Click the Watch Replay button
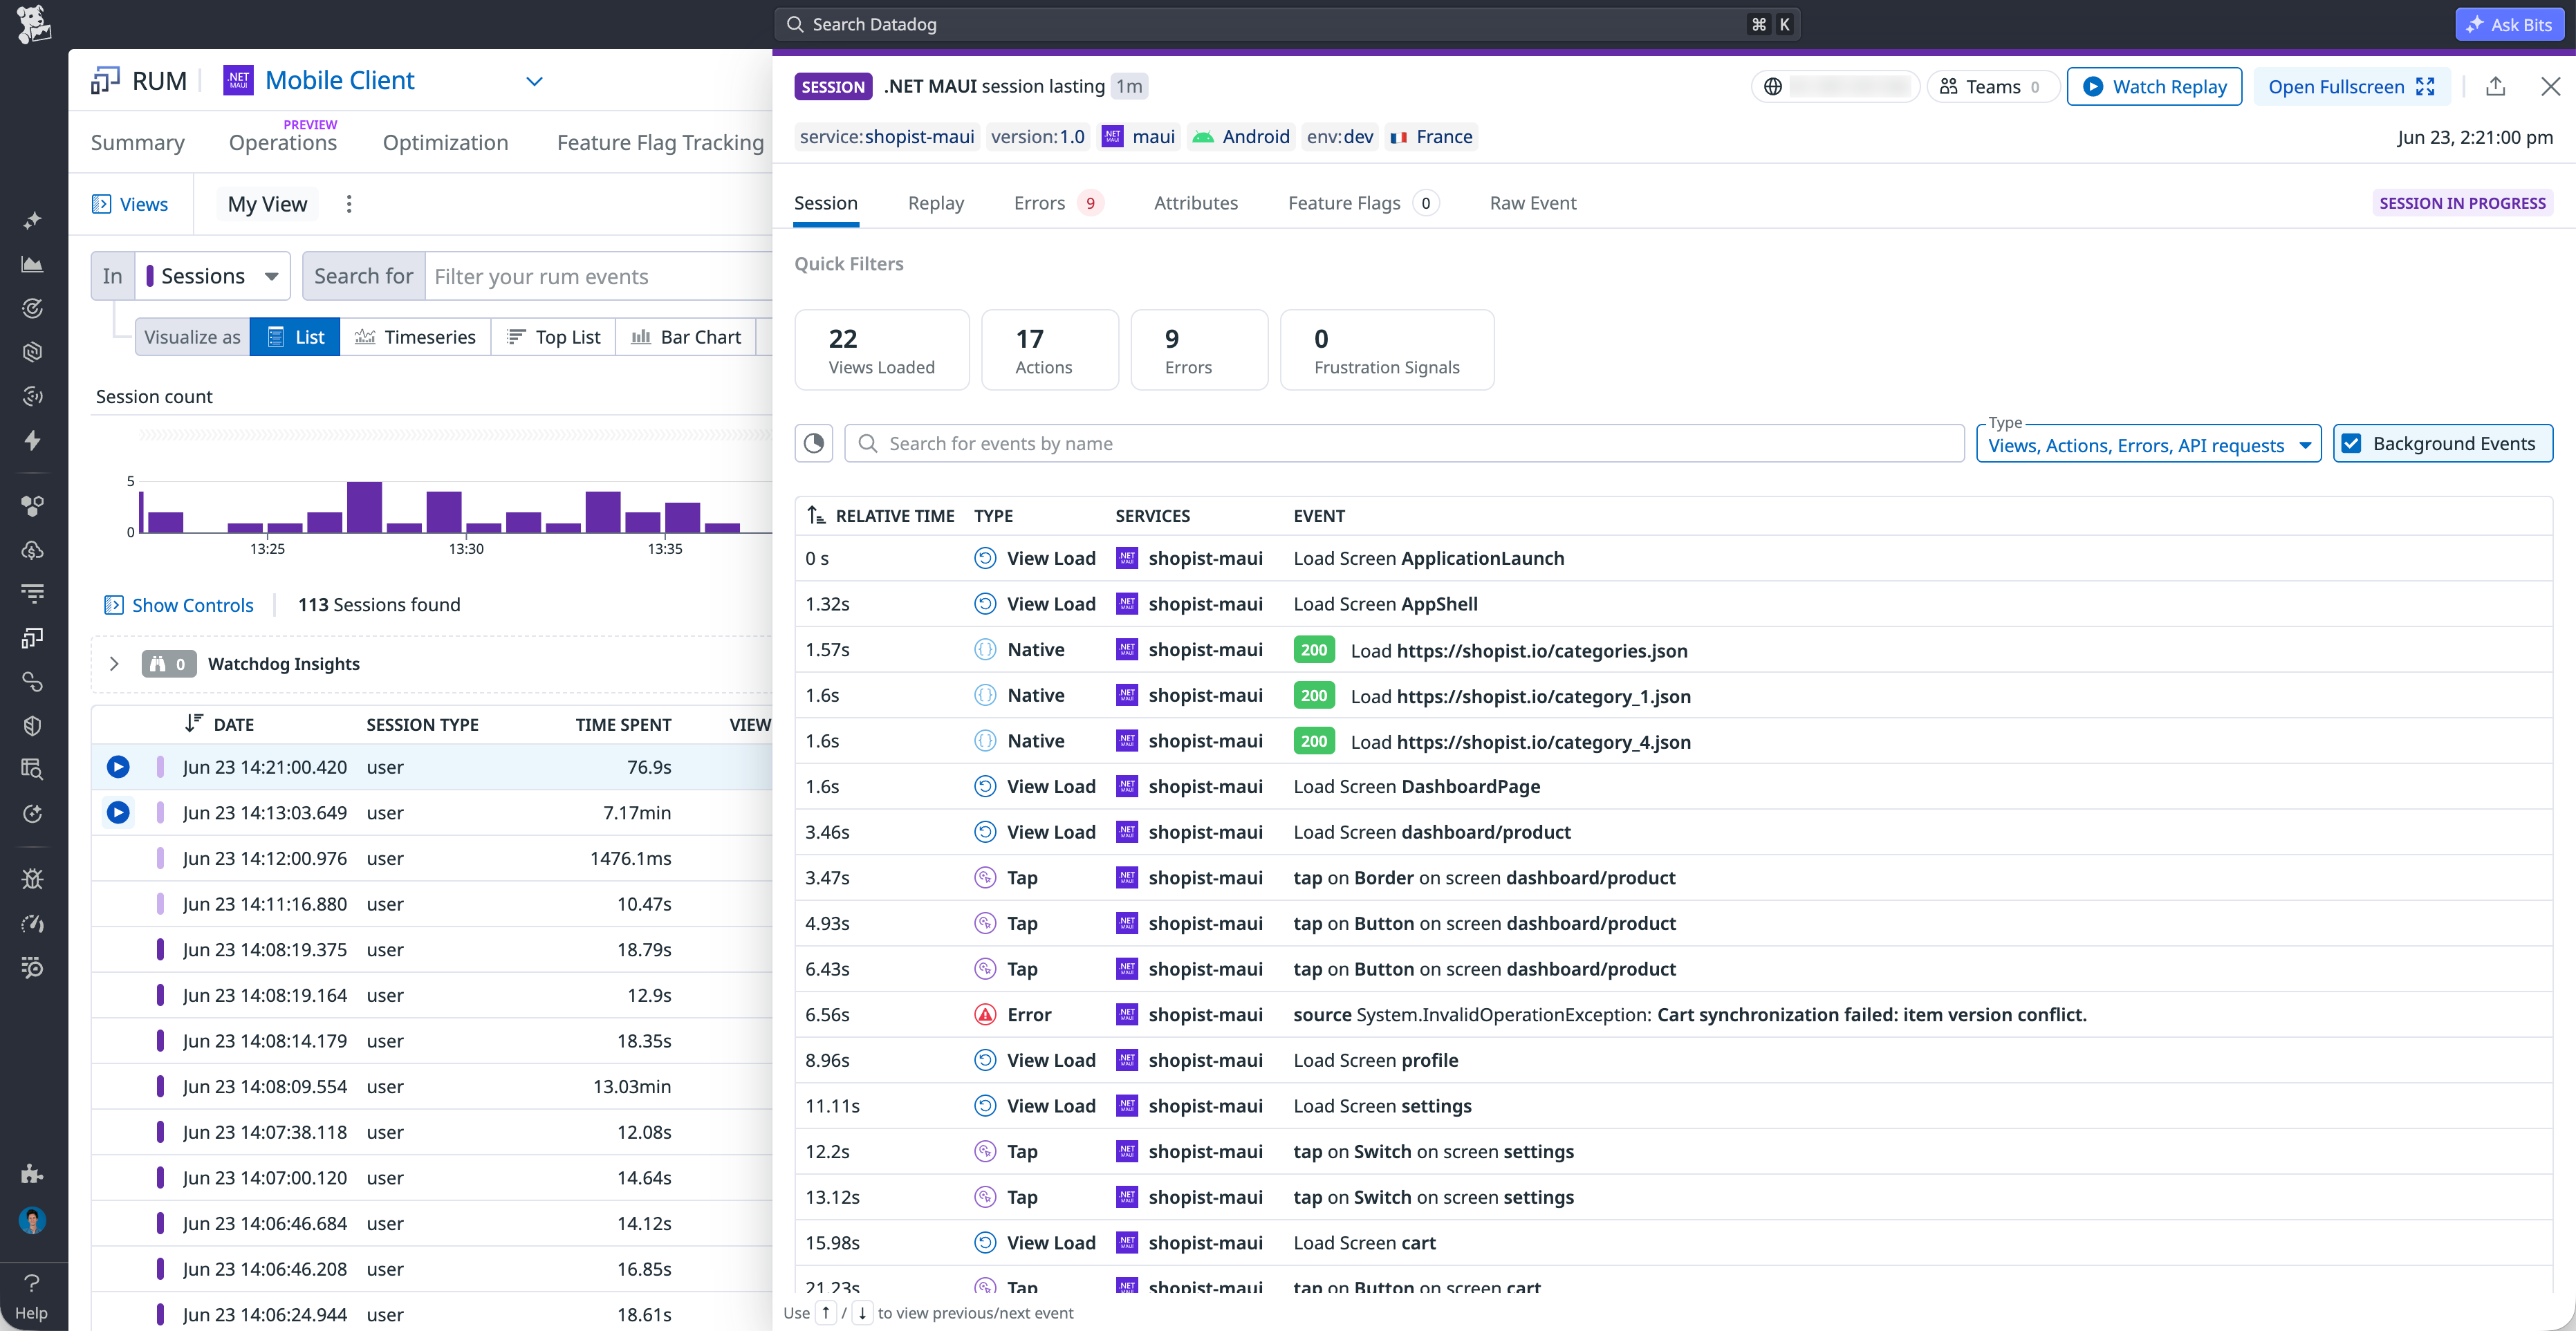 (x=2155, y=87)
